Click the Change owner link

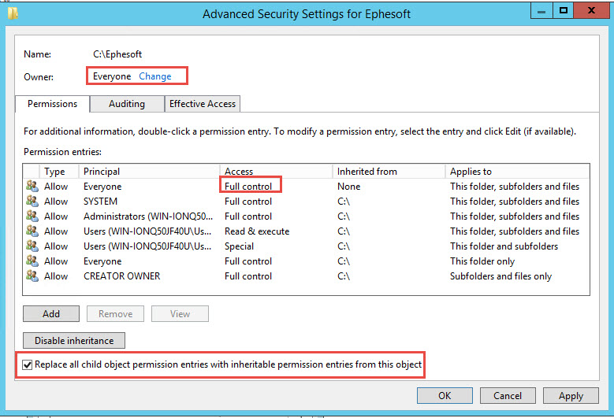click(x=155, y=76)
